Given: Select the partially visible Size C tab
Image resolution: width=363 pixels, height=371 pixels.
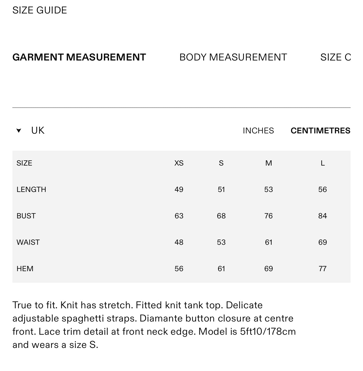Looking at the screenshot, I should point(335,57).
